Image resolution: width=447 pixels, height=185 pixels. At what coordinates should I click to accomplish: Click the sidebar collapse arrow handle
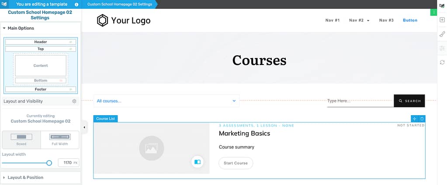coord(84,127)
